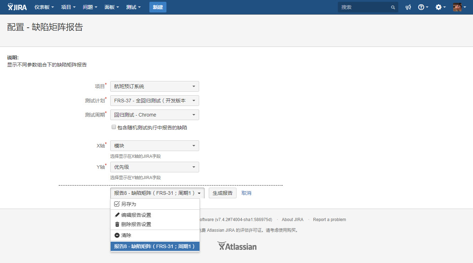Enable 包含随机测试执行中报告的缺陷 checkbox
Image resolution: width=473 pixels, height=263 pixels.
click(114, 127)
